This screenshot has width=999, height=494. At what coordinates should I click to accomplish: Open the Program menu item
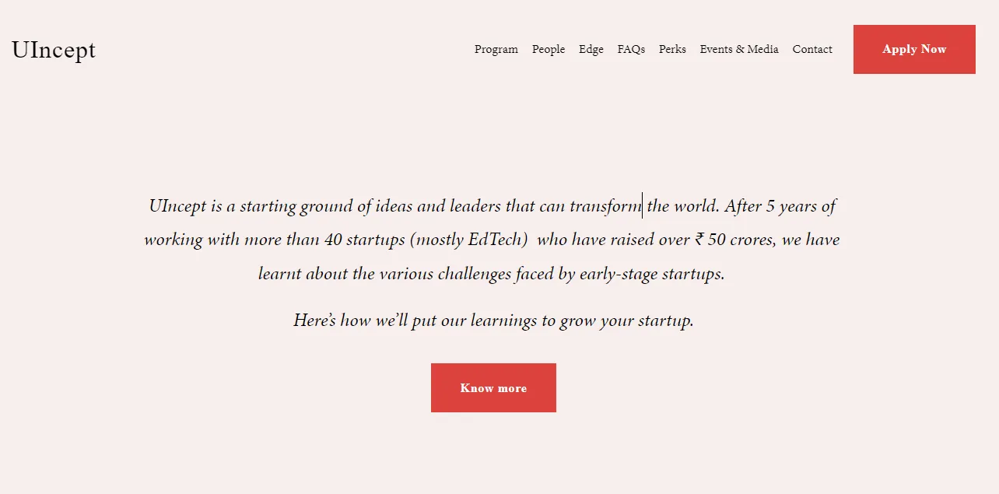pos(496,49)
